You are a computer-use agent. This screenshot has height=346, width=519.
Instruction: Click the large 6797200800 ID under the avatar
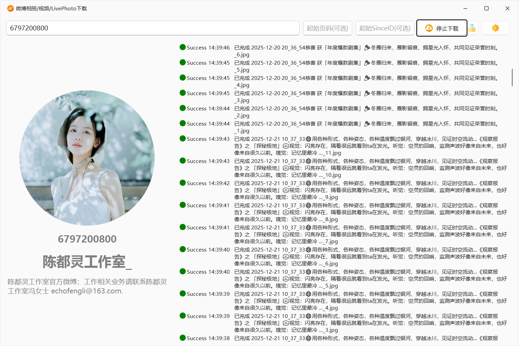(87, 239)
